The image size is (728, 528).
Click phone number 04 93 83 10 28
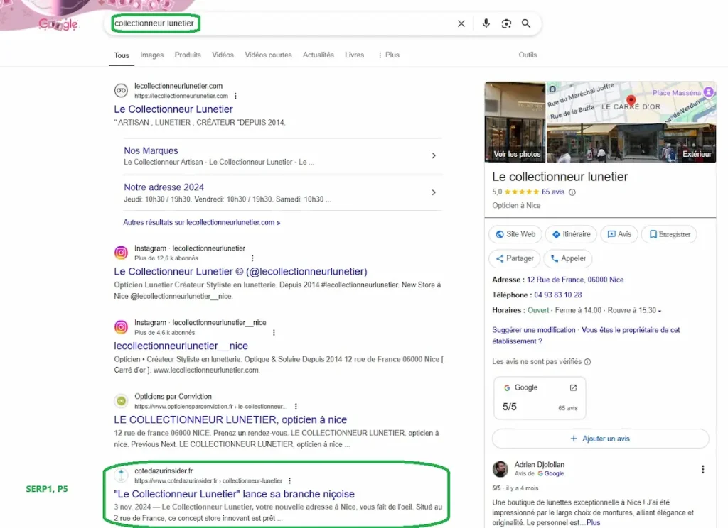(557, 295)
